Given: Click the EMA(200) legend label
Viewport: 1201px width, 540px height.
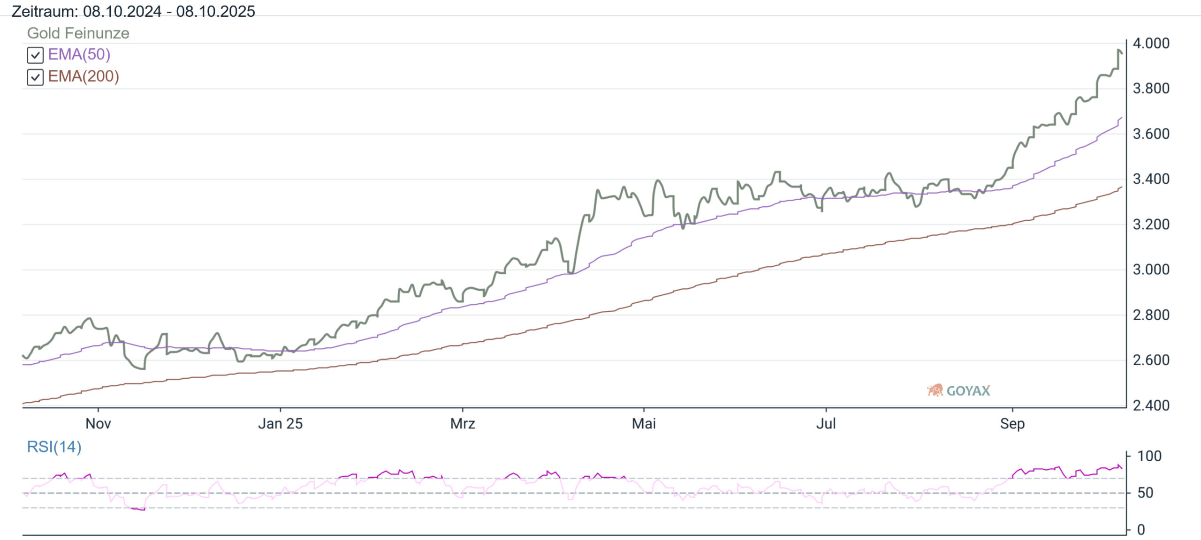Looking at the screenshot, I should (83, 76).
